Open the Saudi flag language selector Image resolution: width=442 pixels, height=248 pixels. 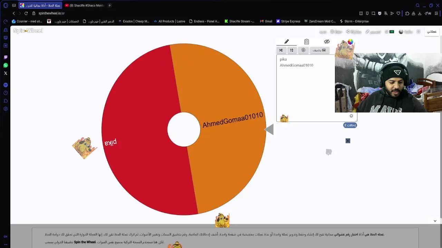coord(390,32)
